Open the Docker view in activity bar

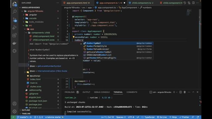click(x=15, y=43)
